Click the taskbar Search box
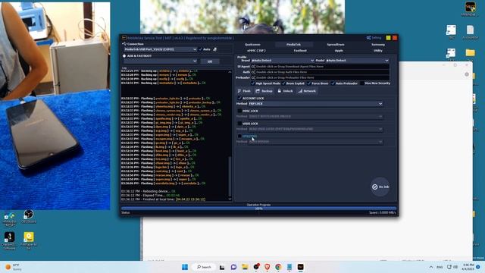The height and width of the screenshot is (273, 485). click(204, 267)
